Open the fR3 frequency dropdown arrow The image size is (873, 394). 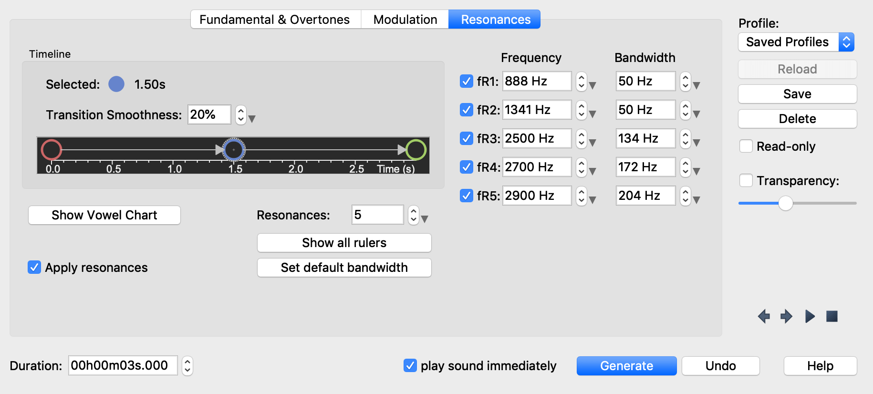pyautogui.click(x=592, y=143)
